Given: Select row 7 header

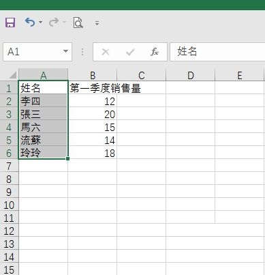Looking at the screenshot, I should pos(9,166).
